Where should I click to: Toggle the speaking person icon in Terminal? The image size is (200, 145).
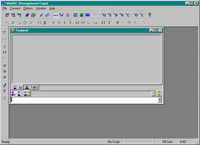[x=14, y=94]
